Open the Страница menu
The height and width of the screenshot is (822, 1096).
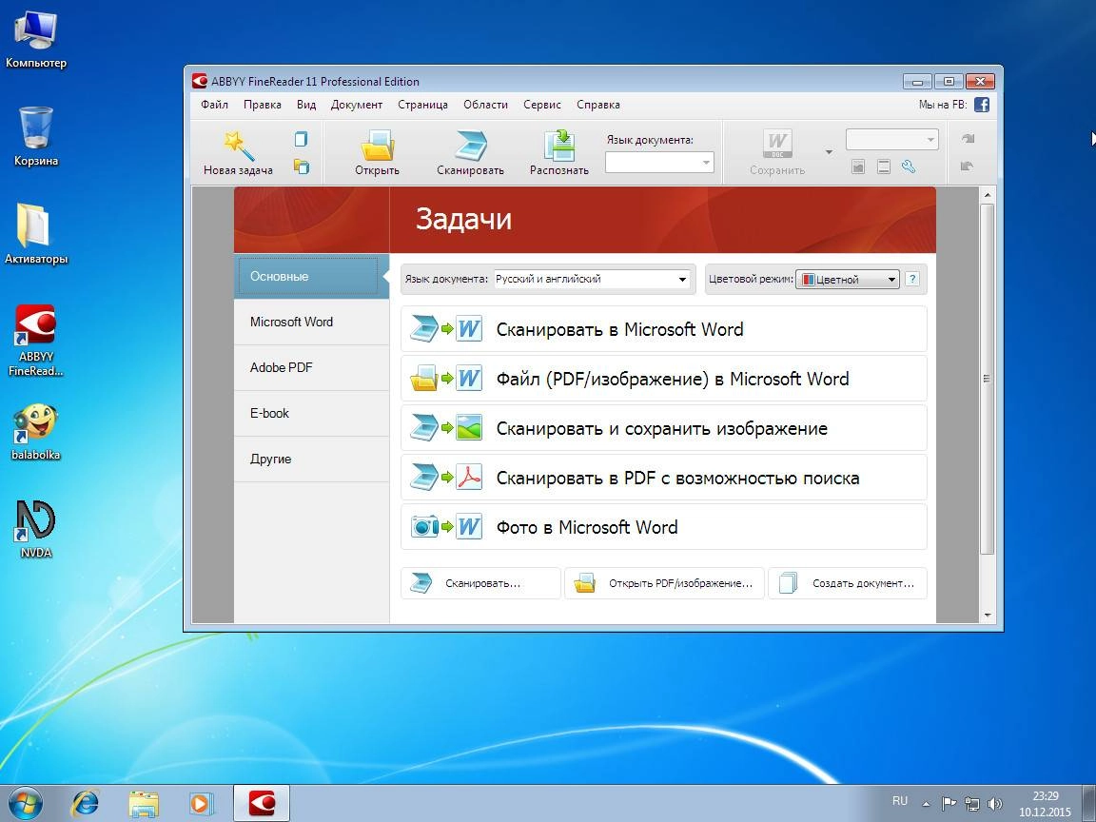(x=422, y=104)
